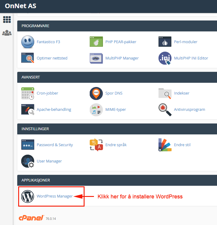This screenshot has width=217, height=225.
Task: Click the PHP PEAR-pakker pear icon
Action: click(x=96, y=42)
